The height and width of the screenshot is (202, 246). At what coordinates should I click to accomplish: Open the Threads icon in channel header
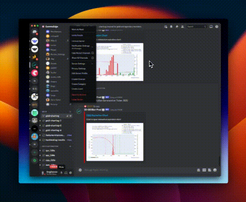166,27
